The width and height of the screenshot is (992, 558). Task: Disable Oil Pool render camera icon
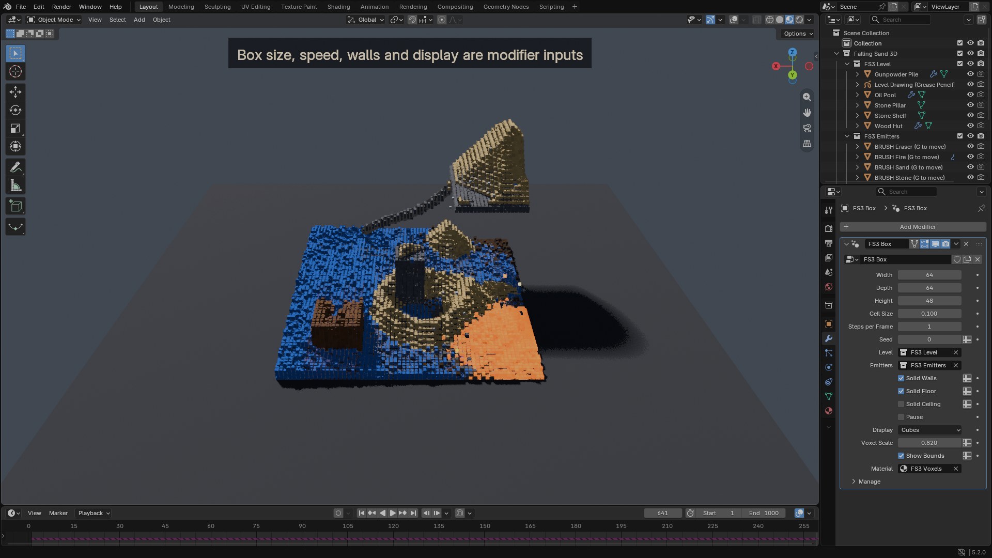981,95
